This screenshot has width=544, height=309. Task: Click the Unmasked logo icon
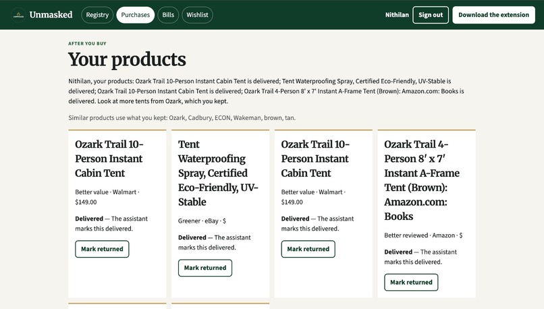point(18,15)
